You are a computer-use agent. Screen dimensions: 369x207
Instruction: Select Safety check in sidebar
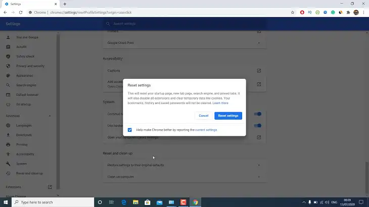25,57
